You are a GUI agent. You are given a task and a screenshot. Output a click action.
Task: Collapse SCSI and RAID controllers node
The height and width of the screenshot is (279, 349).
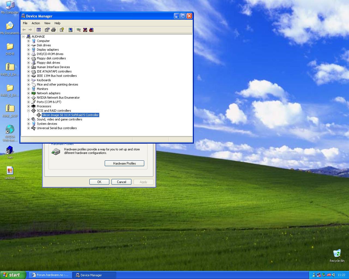pos(28,111)
